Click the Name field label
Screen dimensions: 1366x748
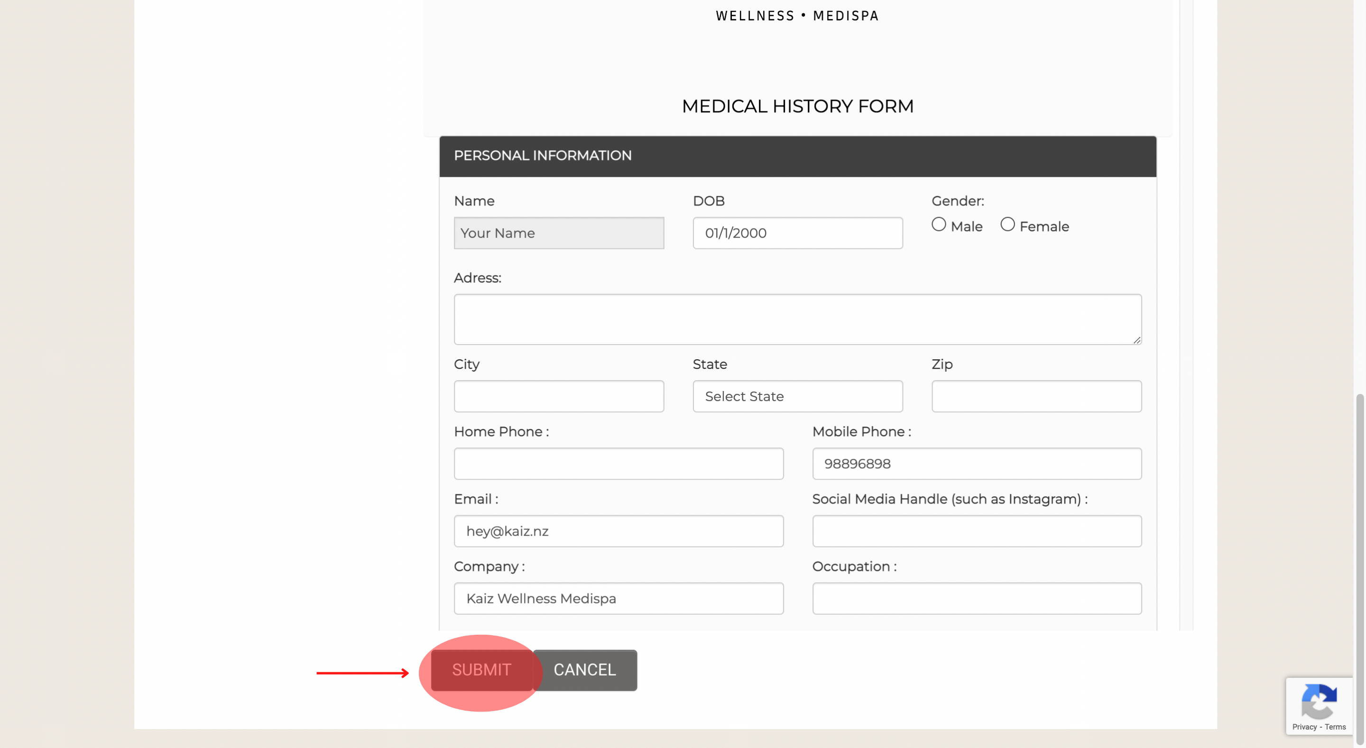click(x=474, y=201)
